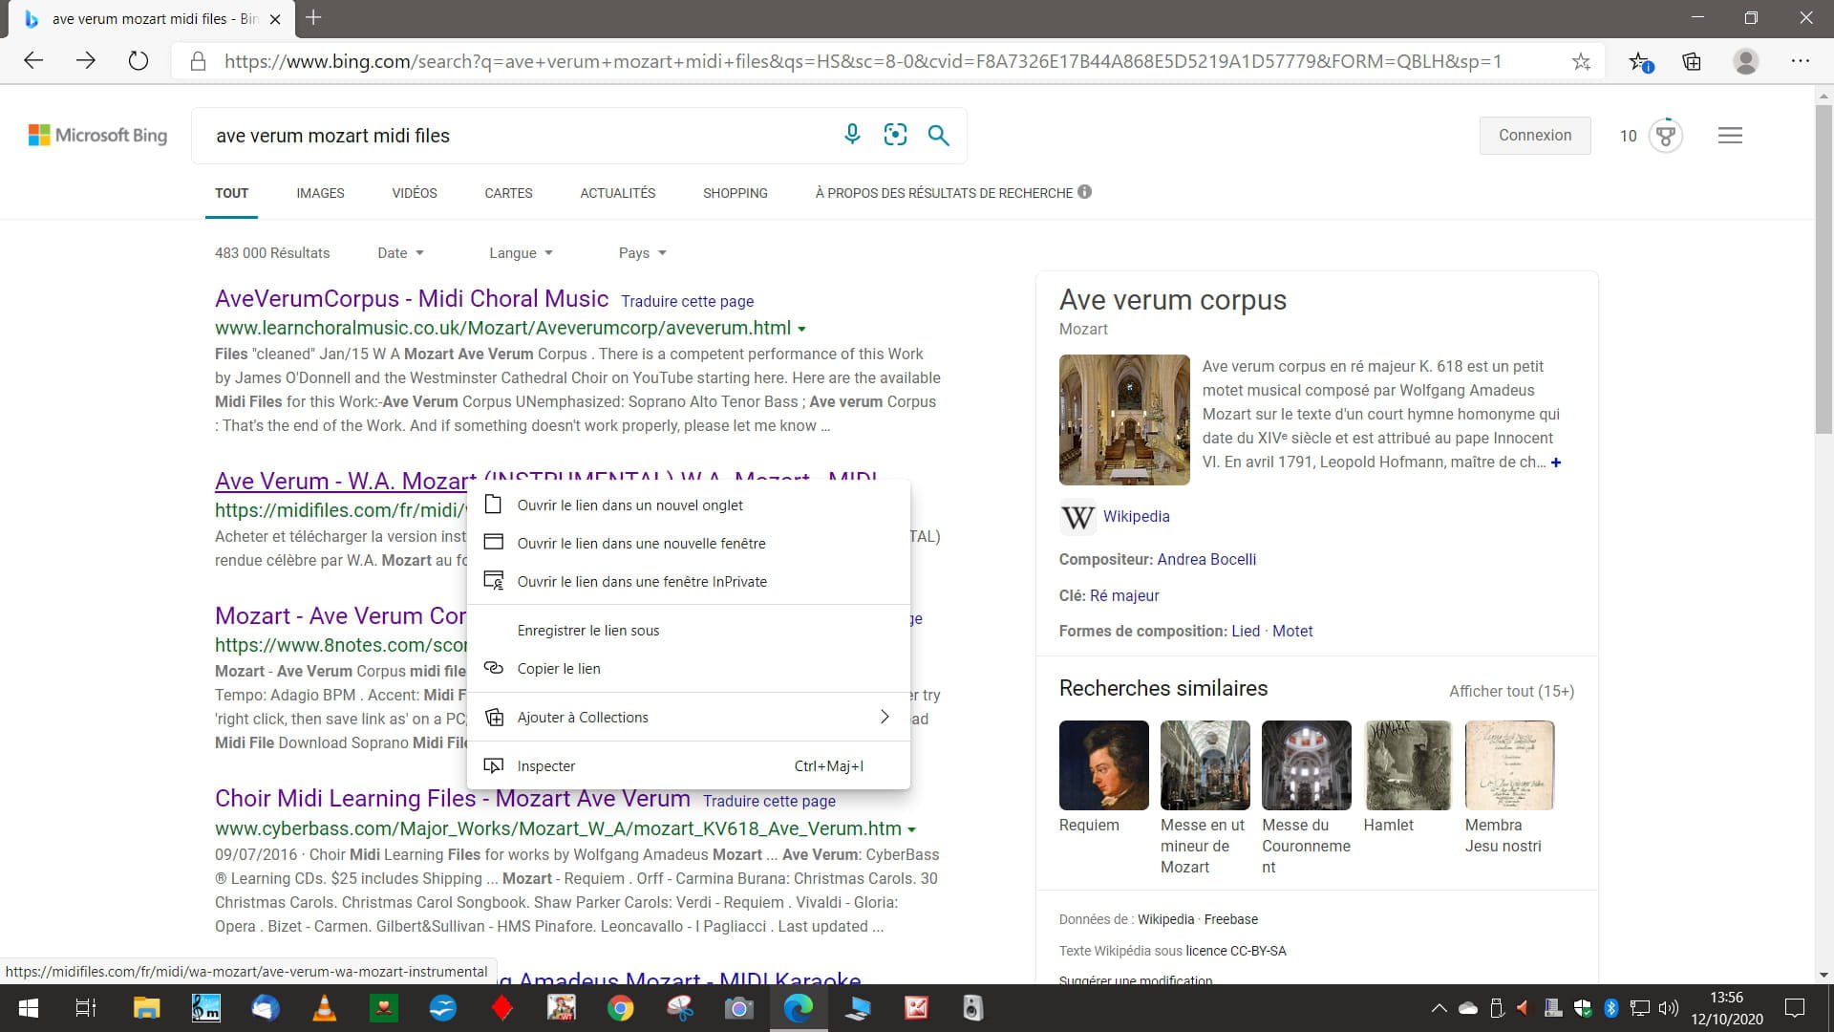Expand options arrow next to learnchoralmusic URL
Screen dimensions: 1834x1032
[802, 329]
